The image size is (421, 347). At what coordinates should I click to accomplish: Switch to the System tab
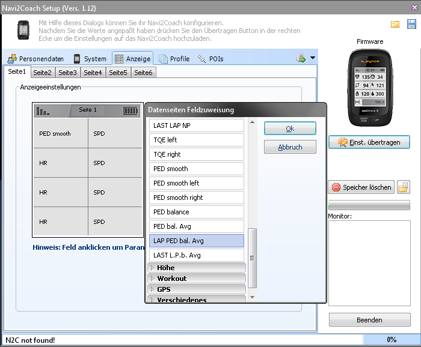coord(90,59)
